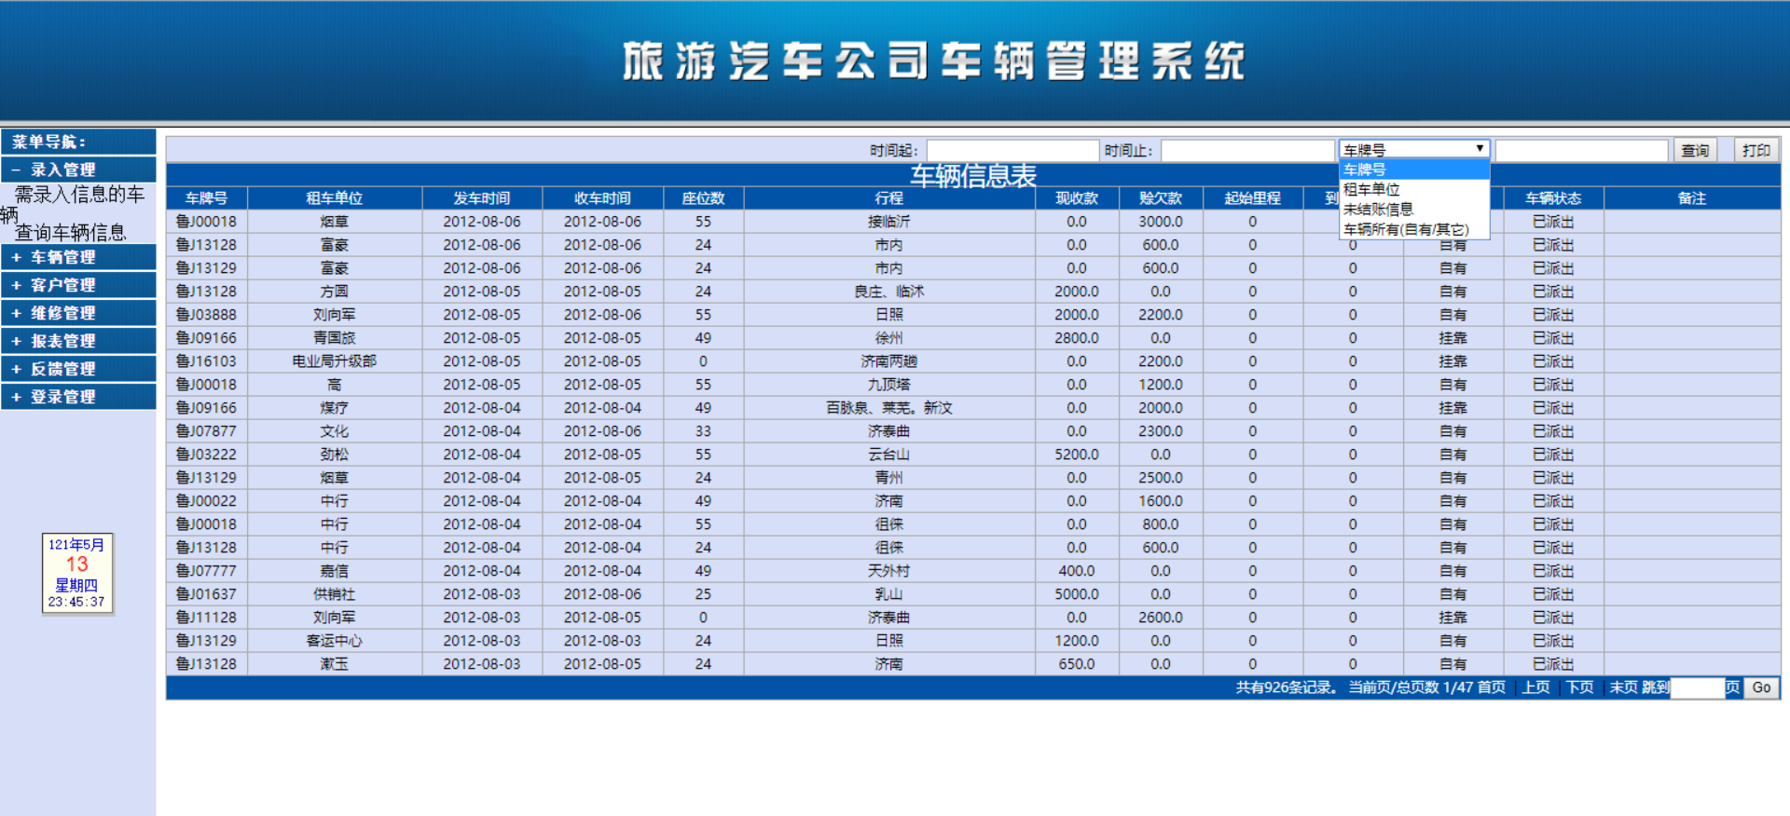The image size is (1790, 816).
Task: Click the 赊欠款 column header
Action: (1161, 197)
